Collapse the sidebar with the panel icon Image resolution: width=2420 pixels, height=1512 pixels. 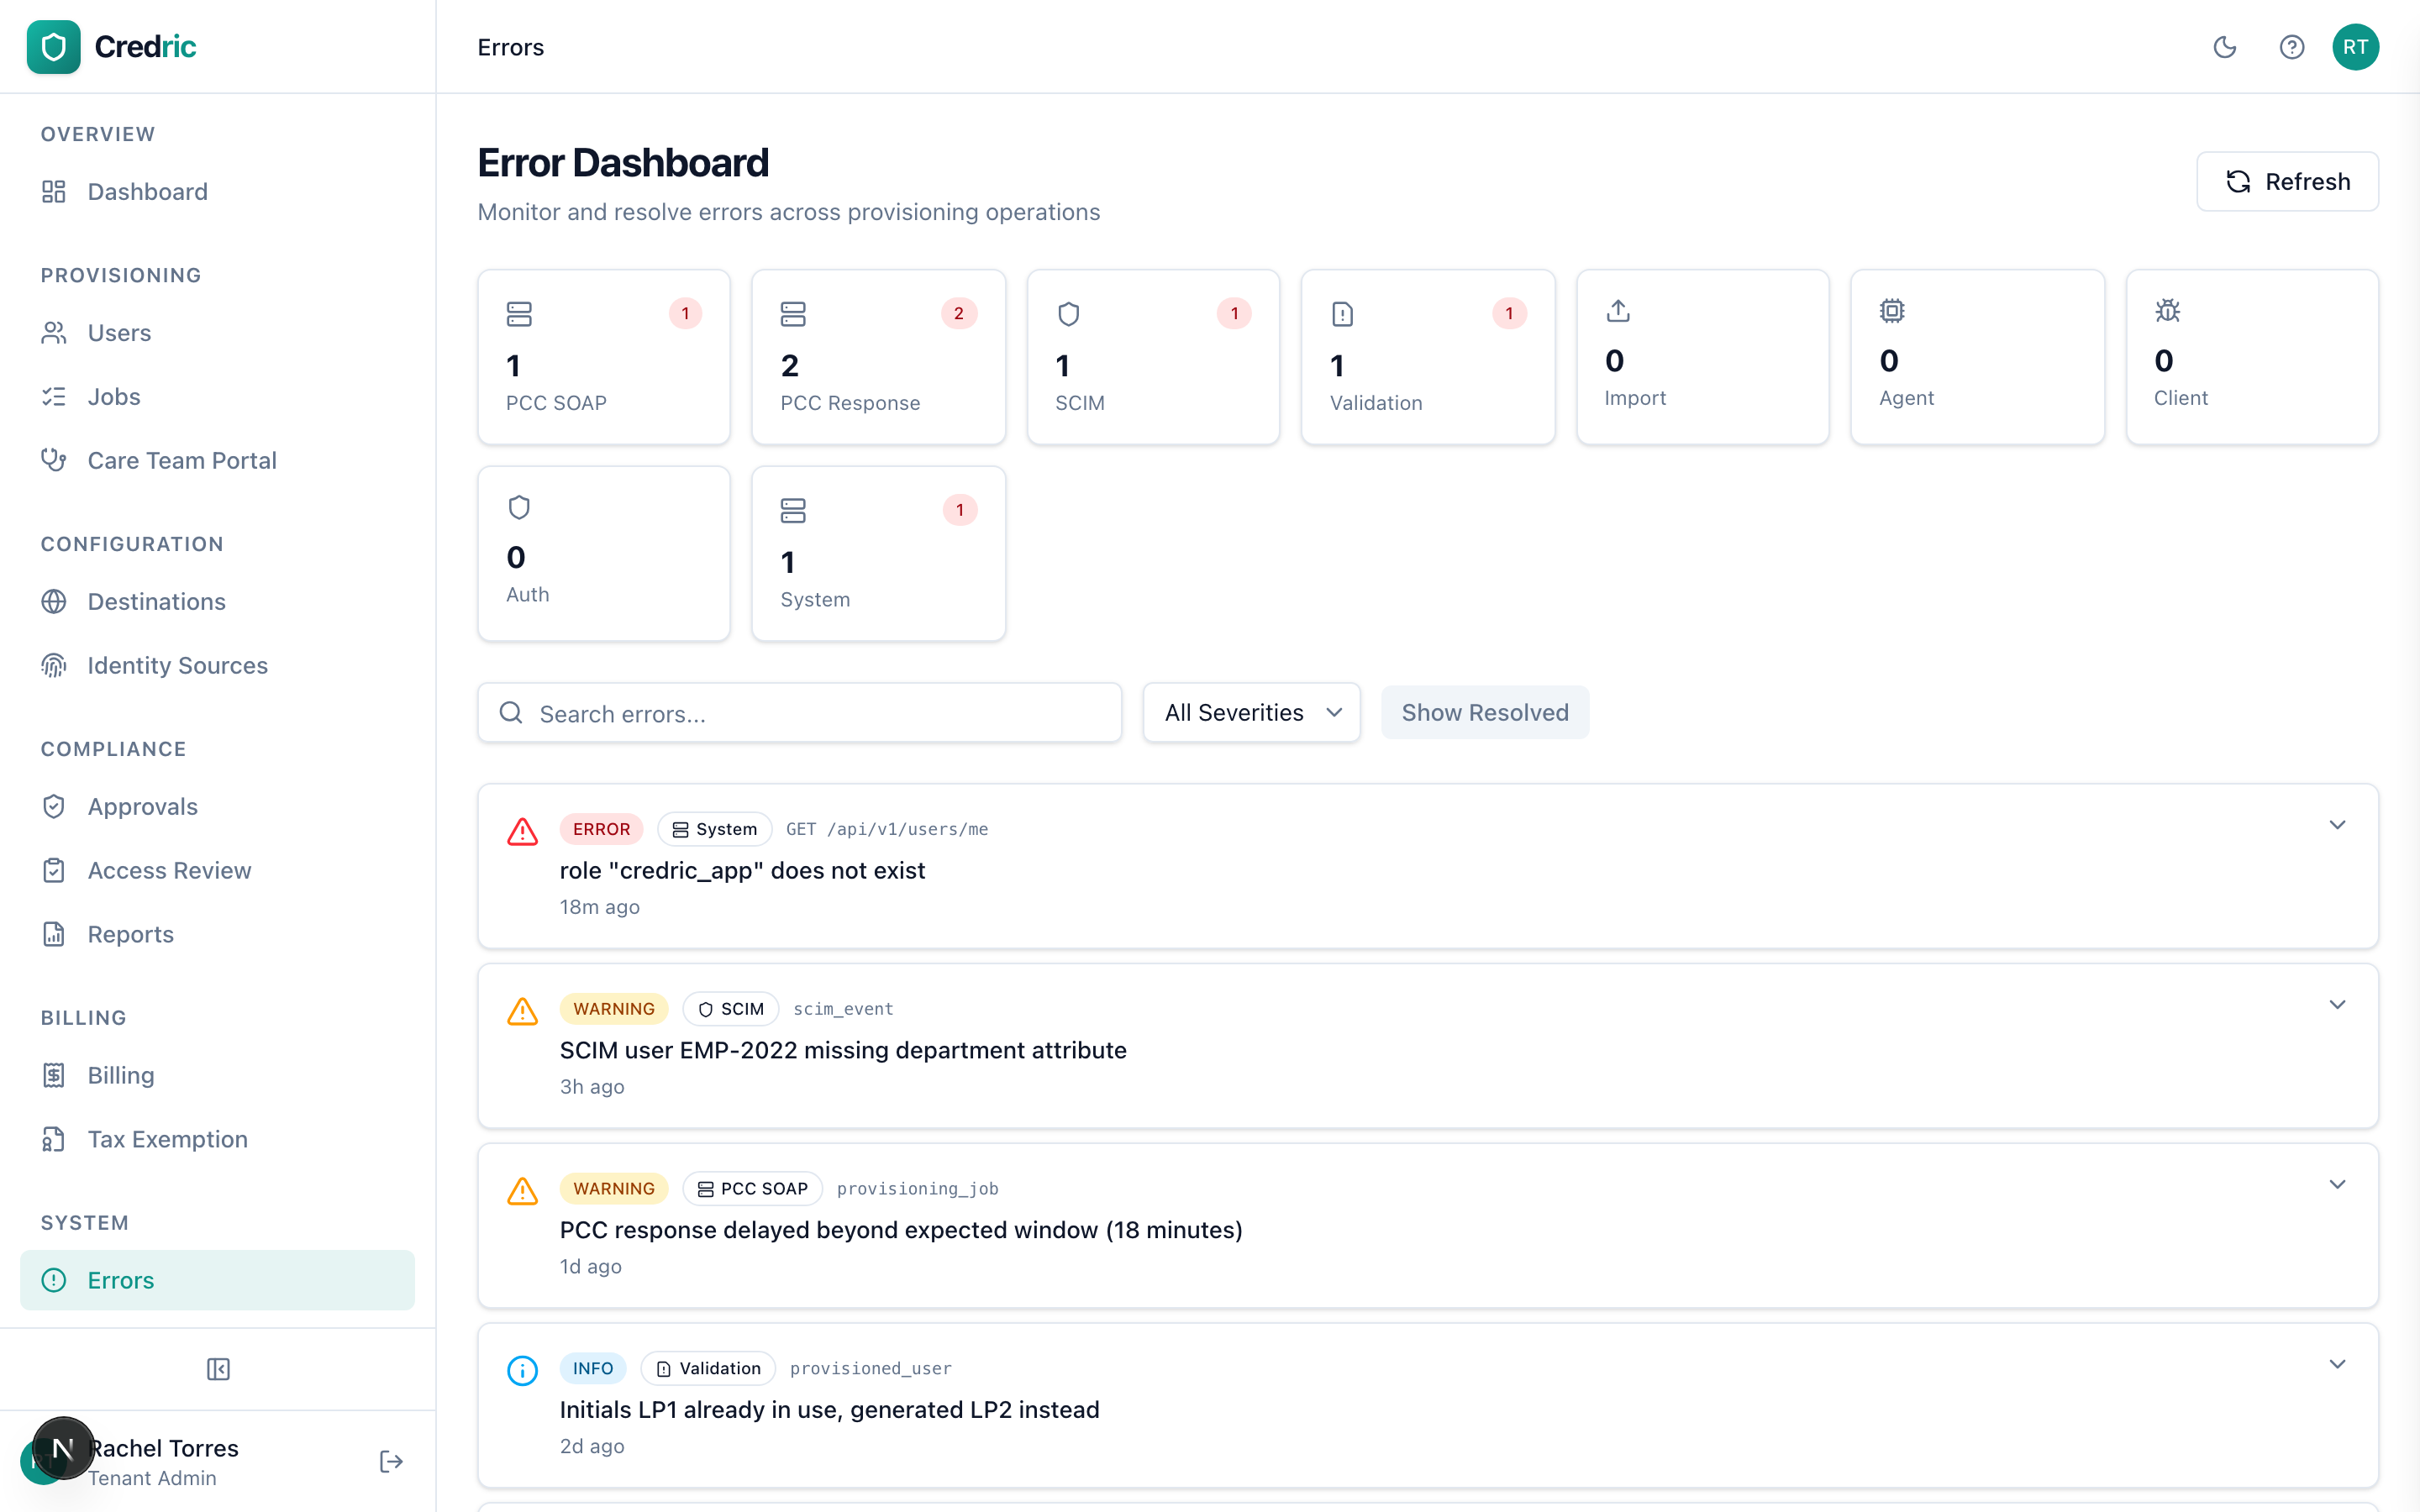pos(218,1369)
